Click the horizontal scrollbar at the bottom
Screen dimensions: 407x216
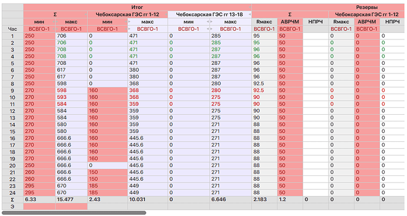(x=74, y=213)
